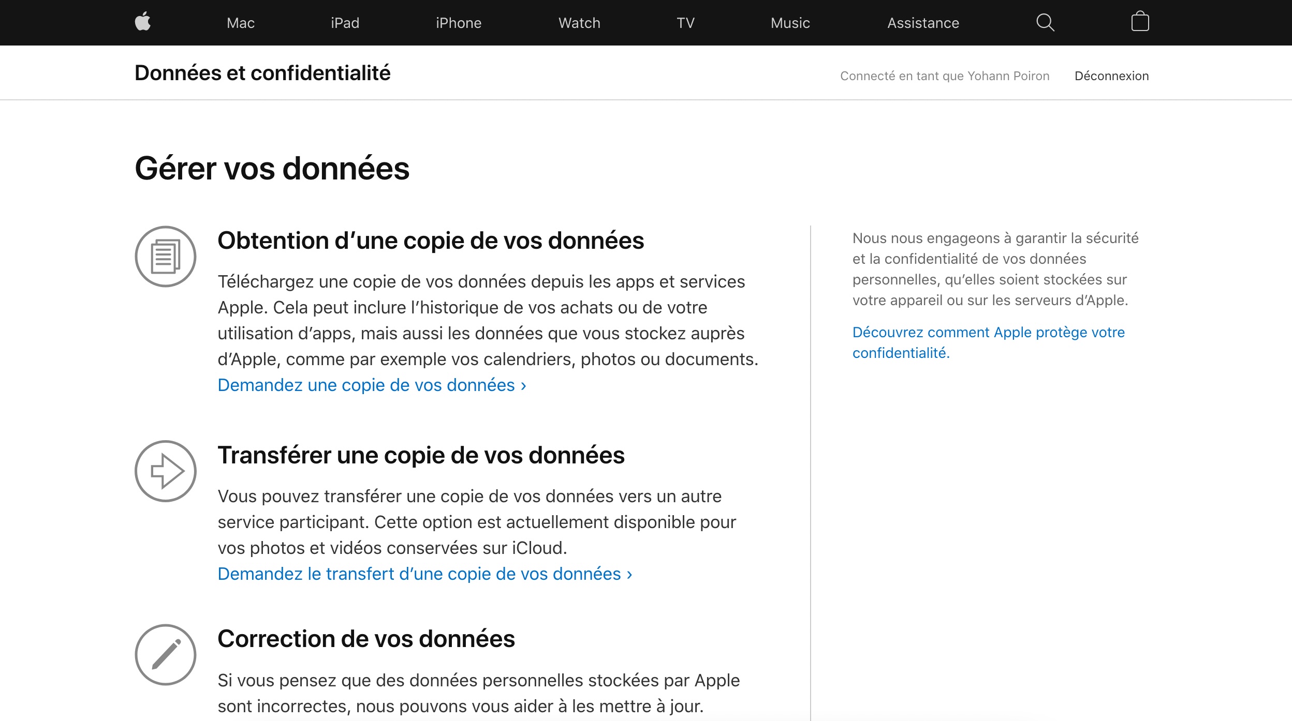The height and width of the screenshot is (721, 1292).
Task: Open the search magnifier icon
Action: click(1045, 22)
